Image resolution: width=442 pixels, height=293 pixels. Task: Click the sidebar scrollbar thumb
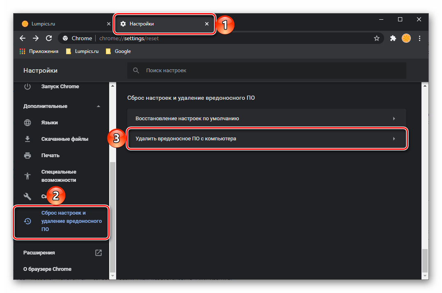[112, 217]
